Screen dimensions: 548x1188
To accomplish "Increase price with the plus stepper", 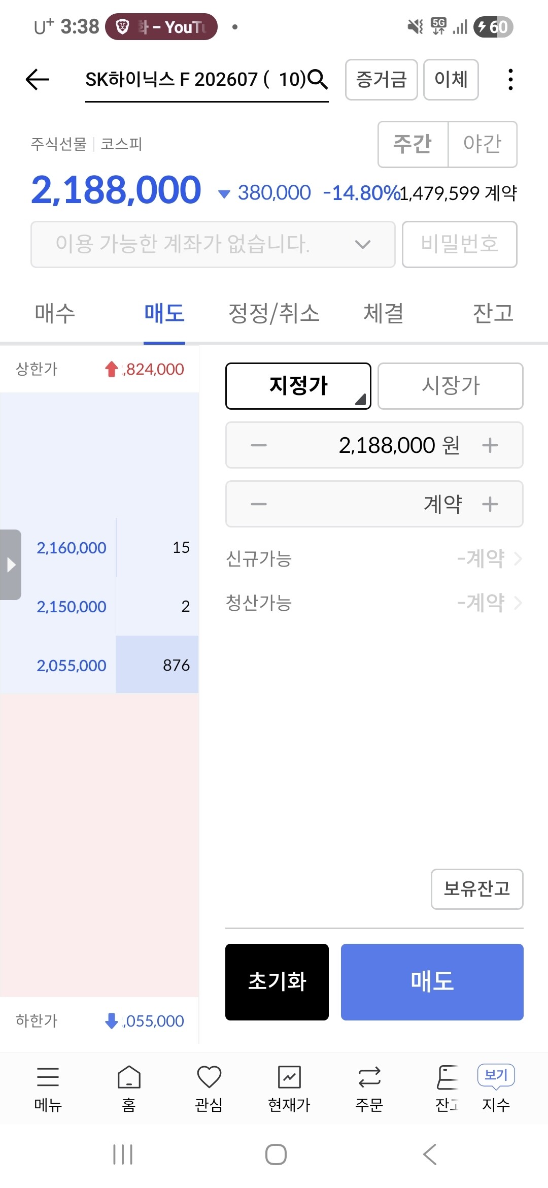I will pyautogui.click(x=490, y=445).
